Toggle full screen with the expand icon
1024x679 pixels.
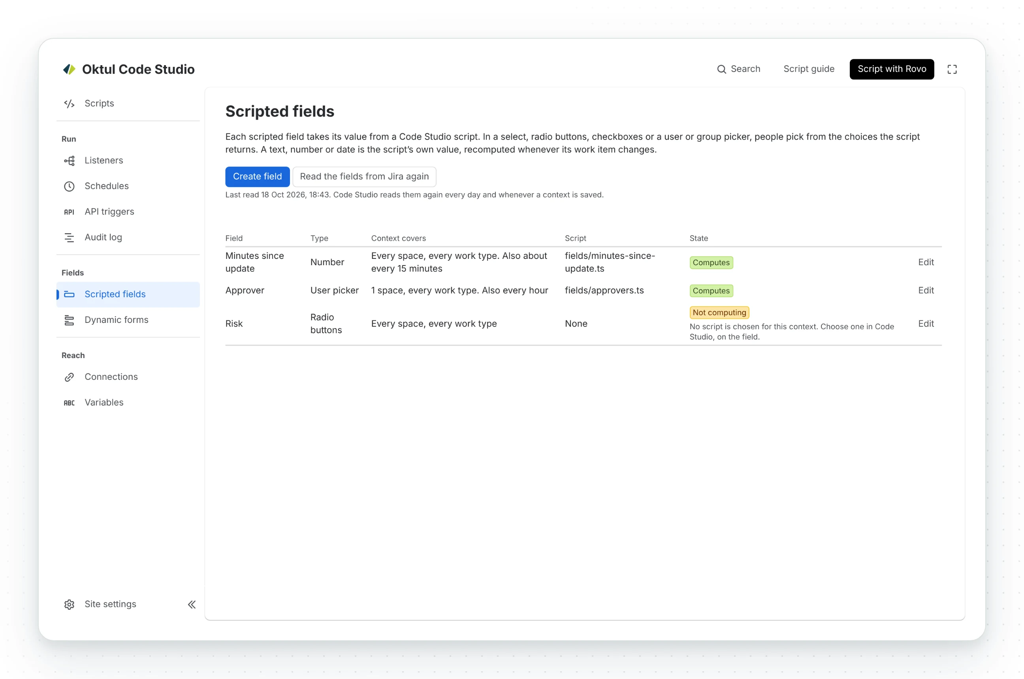pyautogui.click(x=952, y=69)
